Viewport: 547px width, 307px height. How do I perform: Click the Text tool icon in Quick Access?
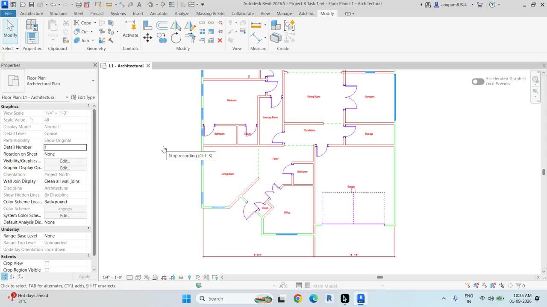(x=139, y=5)
